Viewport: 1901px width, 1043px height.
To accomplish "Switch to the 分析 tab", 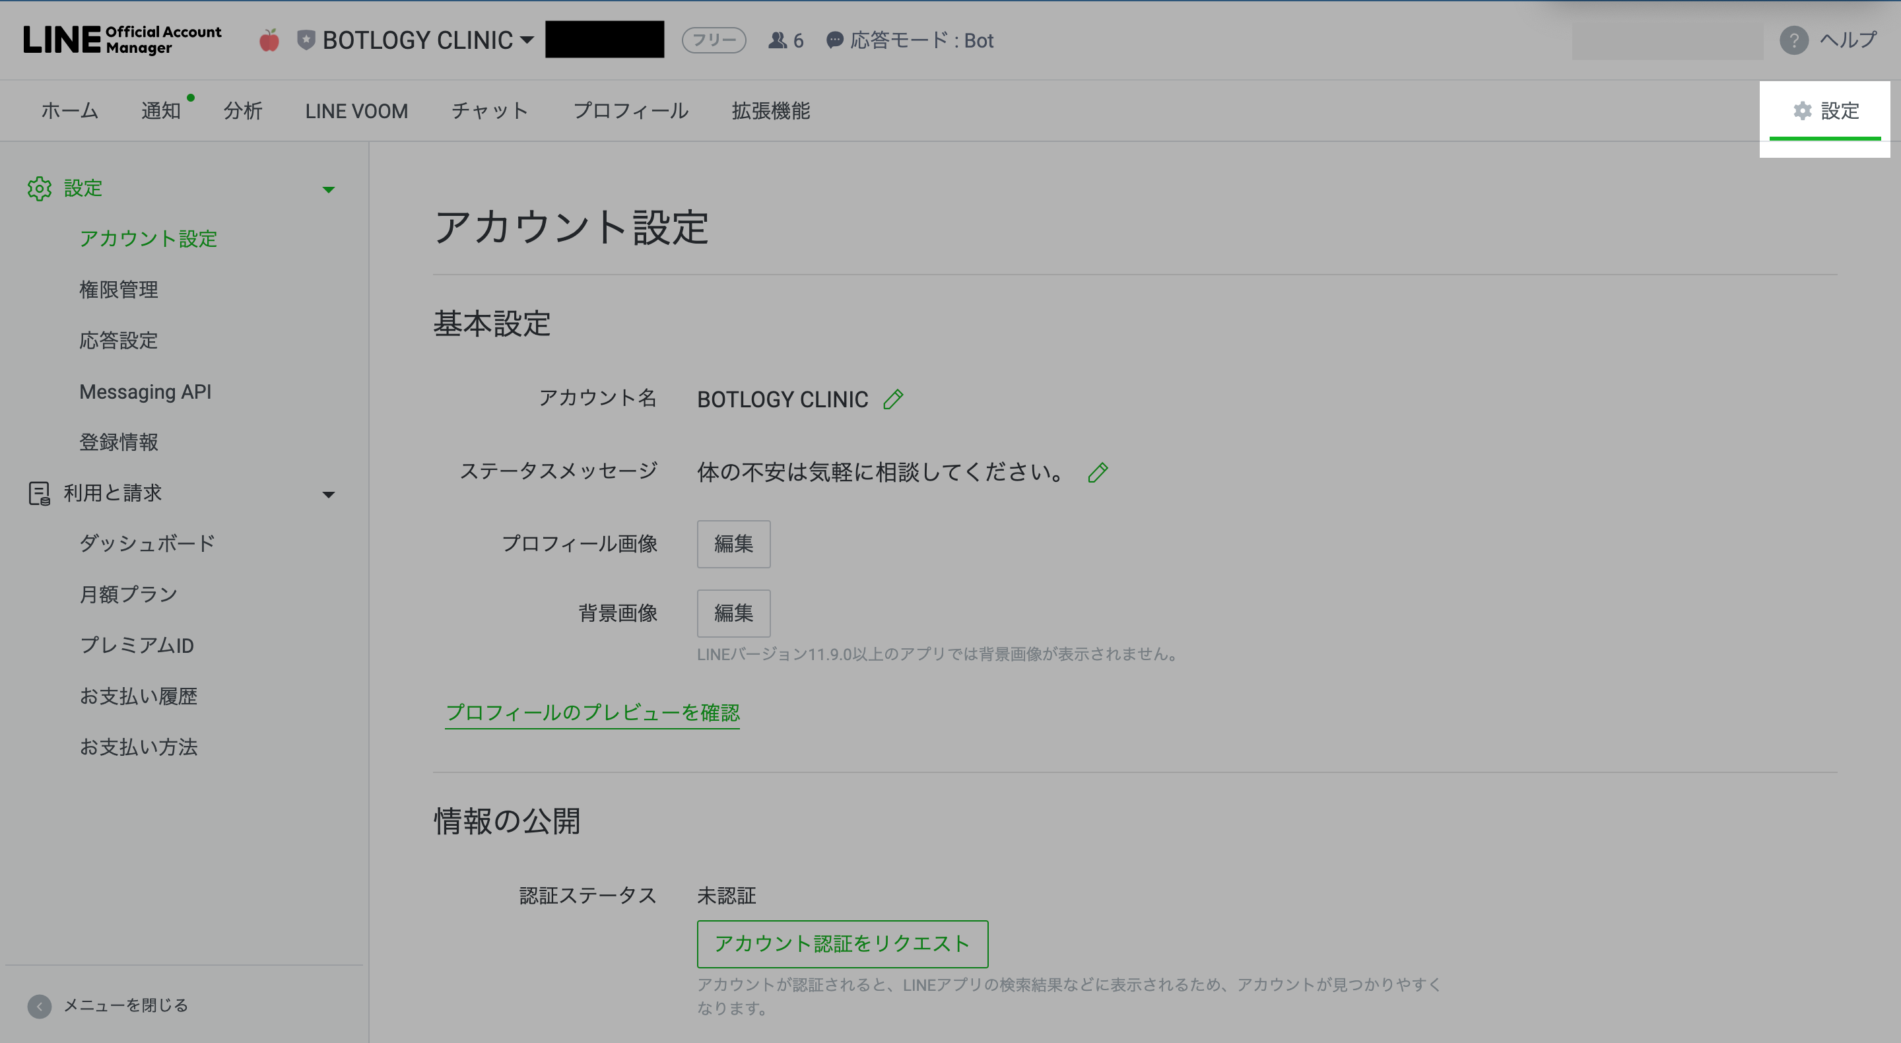I will coord(243,111).
